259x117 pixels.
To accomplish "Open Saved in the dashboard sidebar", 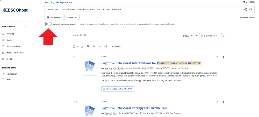I will coord(9,40).
